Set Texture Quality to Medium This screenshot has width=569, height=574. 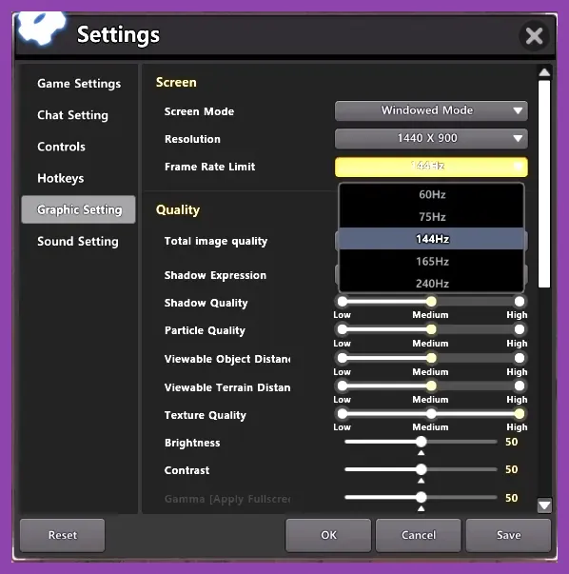[431, 414]
